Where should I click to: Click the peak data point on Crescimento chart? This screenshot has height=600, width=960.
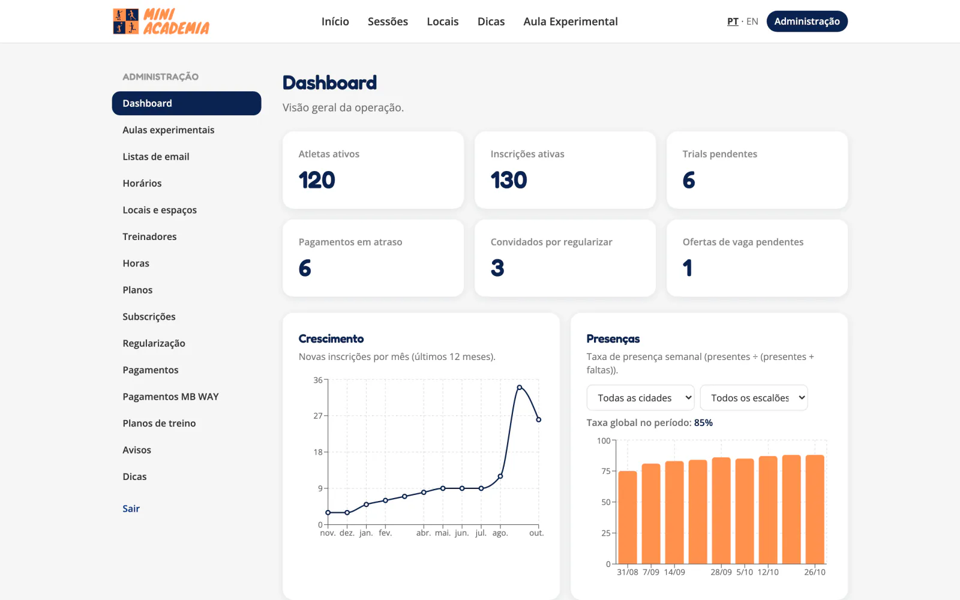coord(520,388)
